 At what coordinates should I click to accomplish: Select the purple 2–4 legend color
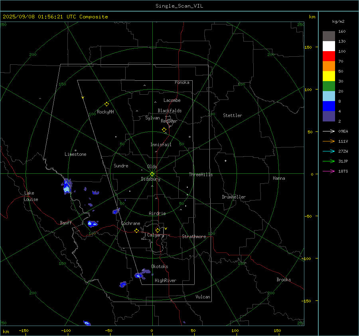click(329, 116)
